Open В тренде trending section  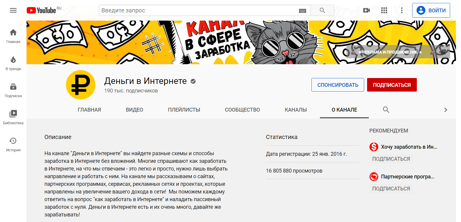[13, 63]
